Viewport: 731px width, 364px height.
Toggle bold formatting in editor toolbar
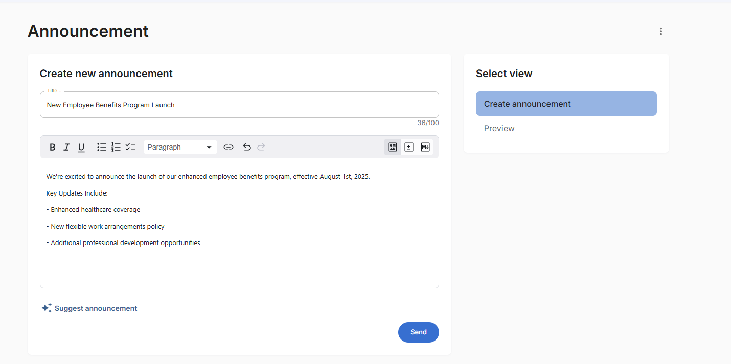tap(52, 147)
